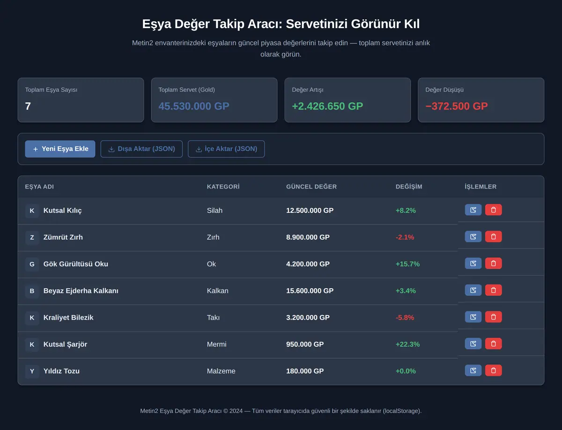Sort by KATEGORİ column header
562x430 pixels.
click(x=223, y=187)
